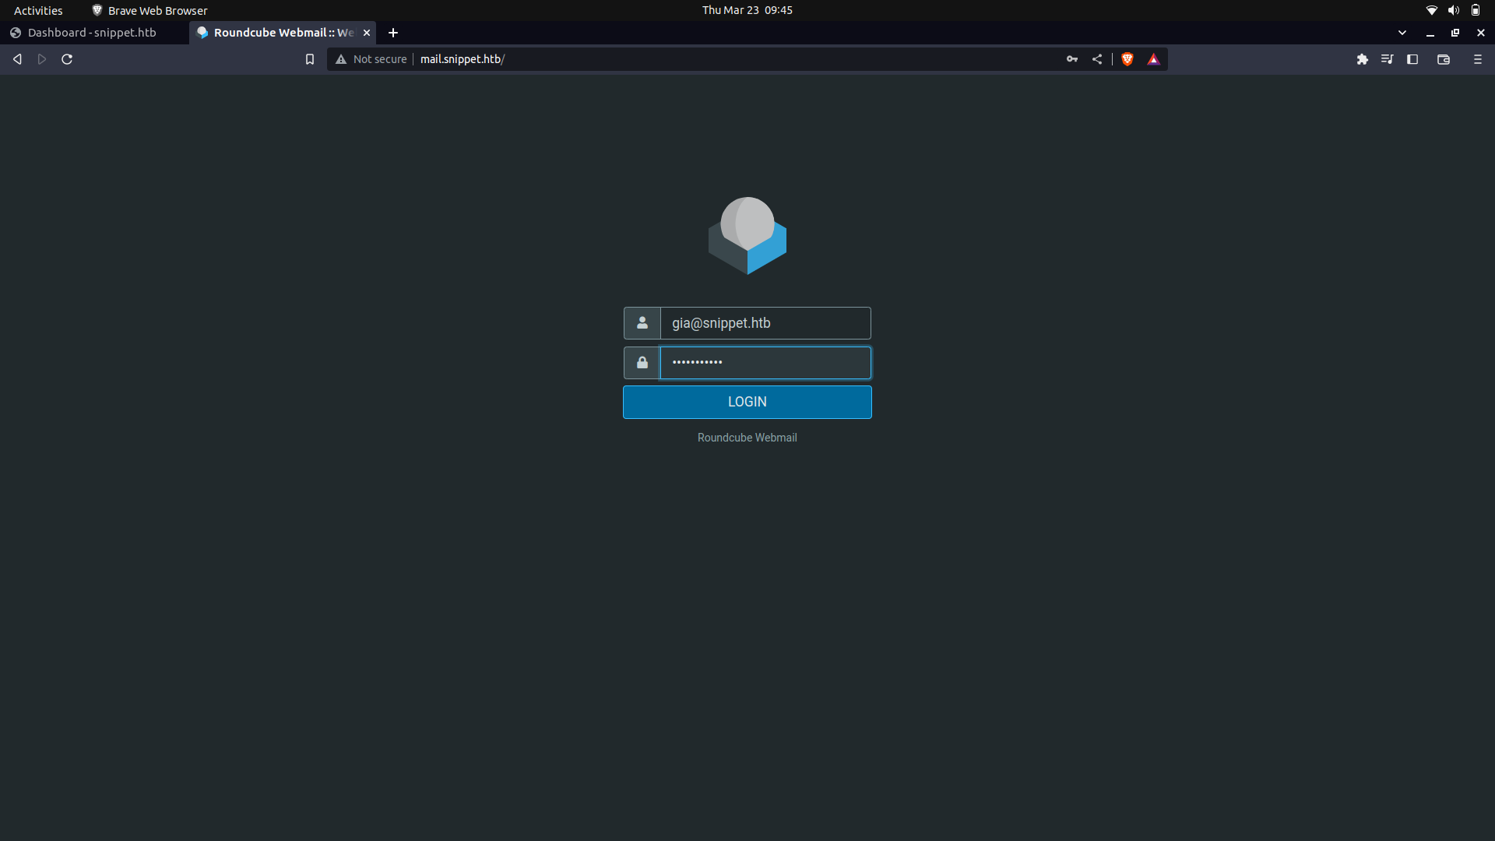The width and height of the screenshot is (1495, 841).
Task: Open the Activities menu
Action: click(x=37, y=10)
